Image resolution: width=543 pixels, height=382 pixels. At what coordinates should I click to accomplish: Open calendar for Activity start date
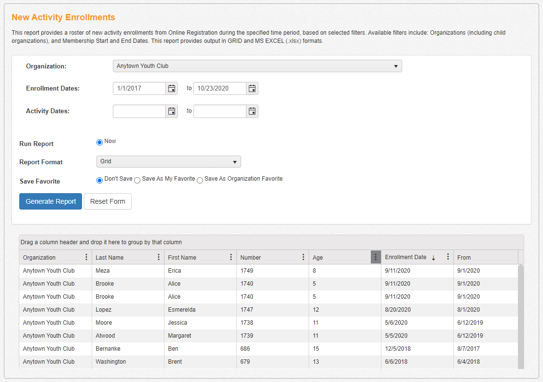[x=171, y=111]
